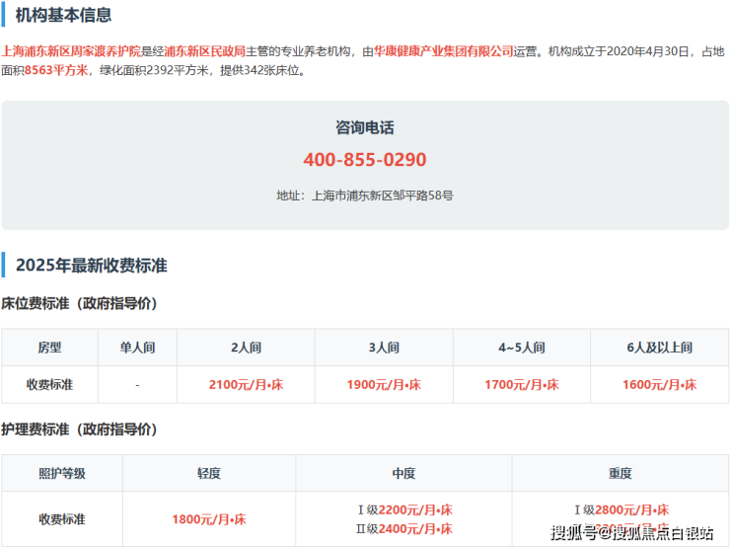The image size is (730, 549).
Task: Click the 6人及以上间 column header
Action: (659, 348)
